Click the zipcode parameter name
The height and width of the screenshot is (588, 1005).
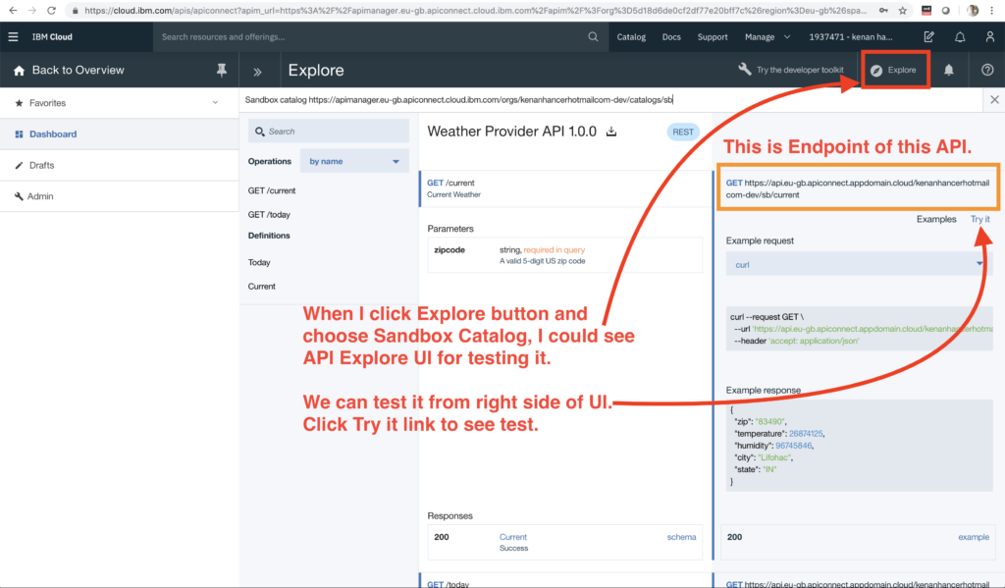click(x=450, y=250)
